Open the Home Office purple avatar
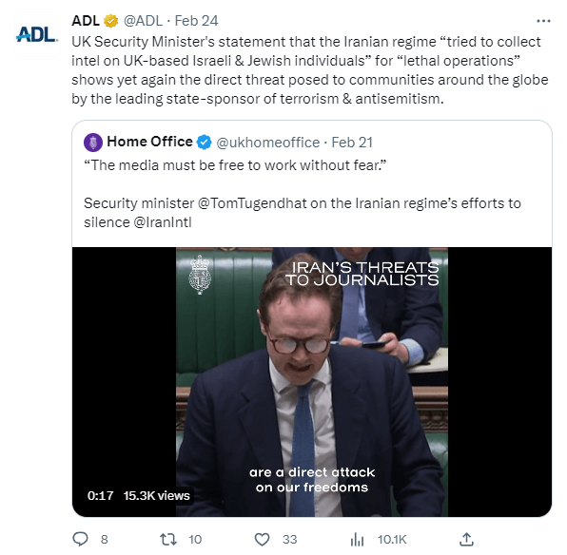Screen dimensions: 567x555 click(93, 142)
